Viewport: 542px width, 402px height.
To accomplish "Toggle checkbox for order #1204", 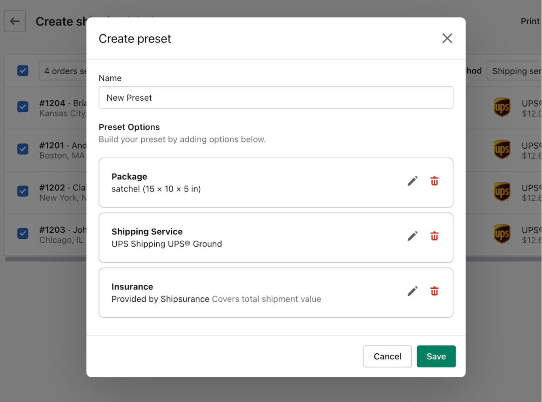I will (23, 107).
